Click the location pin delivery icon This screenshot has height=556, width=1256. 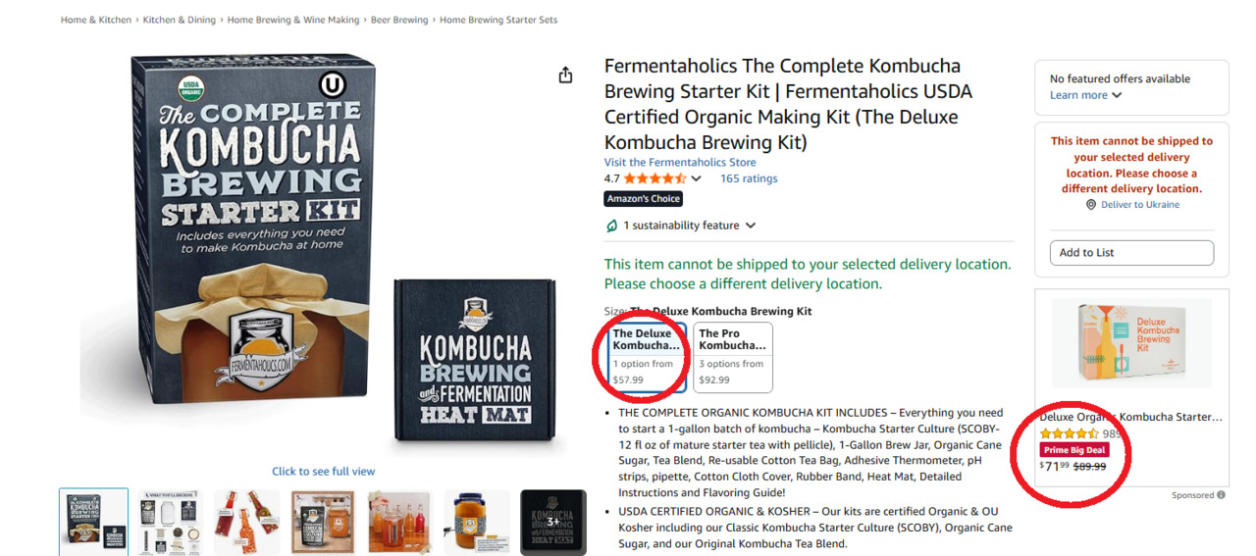1091,205
